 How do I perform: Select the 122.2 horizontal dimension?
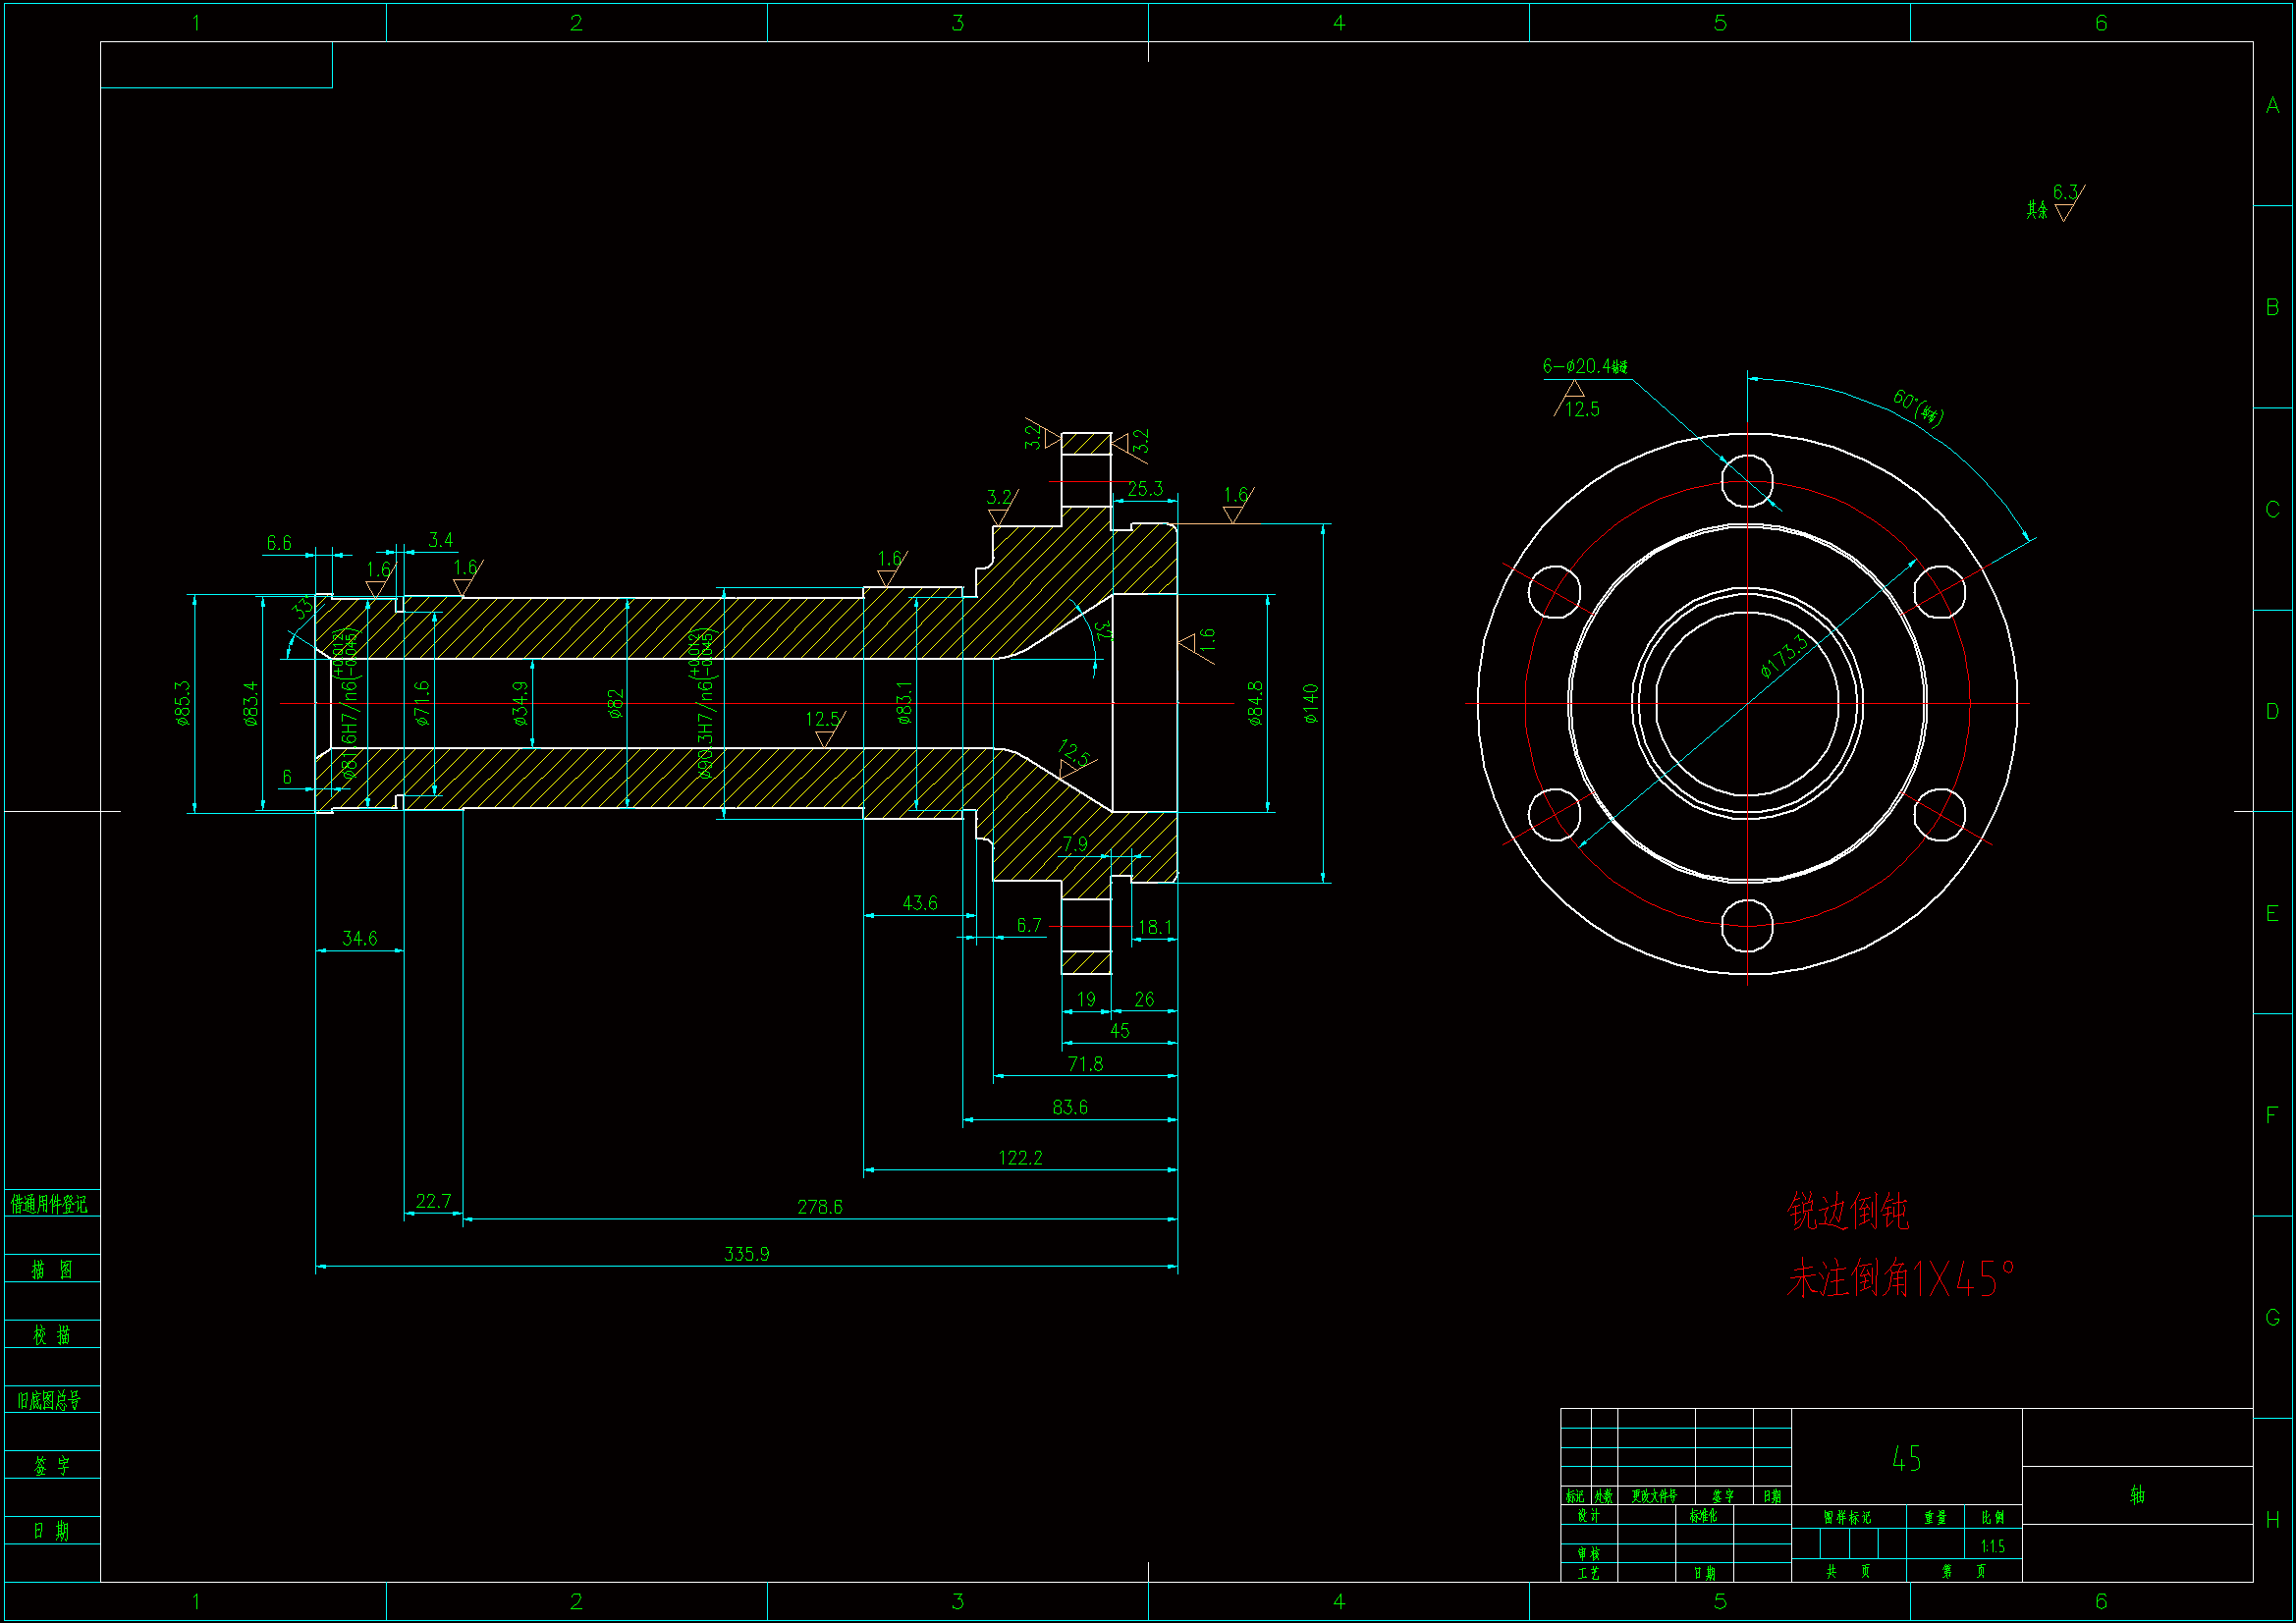[x=1020, y=1158]
